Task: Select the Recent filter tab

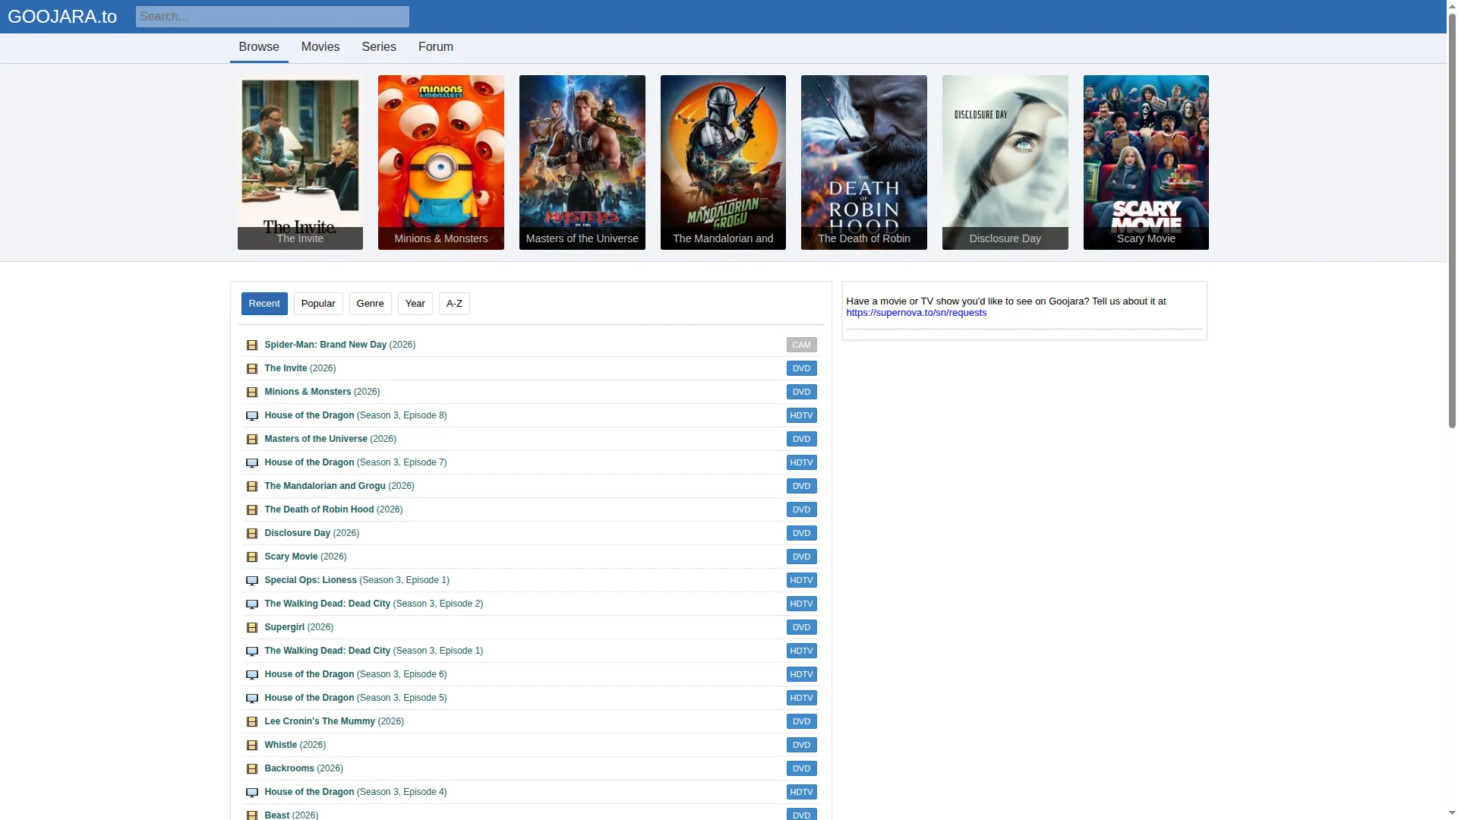Action: point(264,304)
